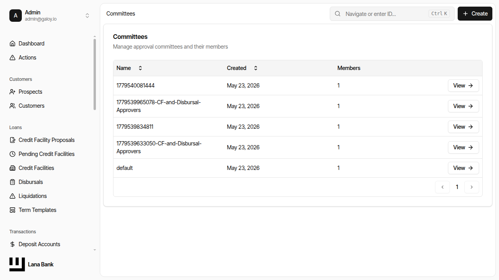Click the Customers people icon
Screen dimensions: 499x280
tap(12, 106)
